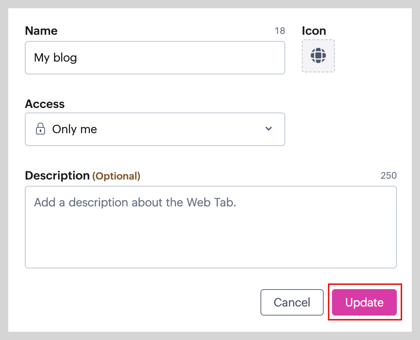Click the "Access" field label

45,104
